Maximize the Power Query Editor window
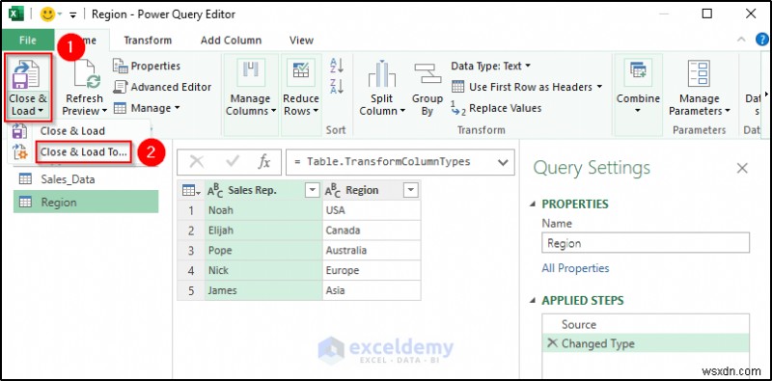The image size is (772, 381). click(x=707, y=14)
